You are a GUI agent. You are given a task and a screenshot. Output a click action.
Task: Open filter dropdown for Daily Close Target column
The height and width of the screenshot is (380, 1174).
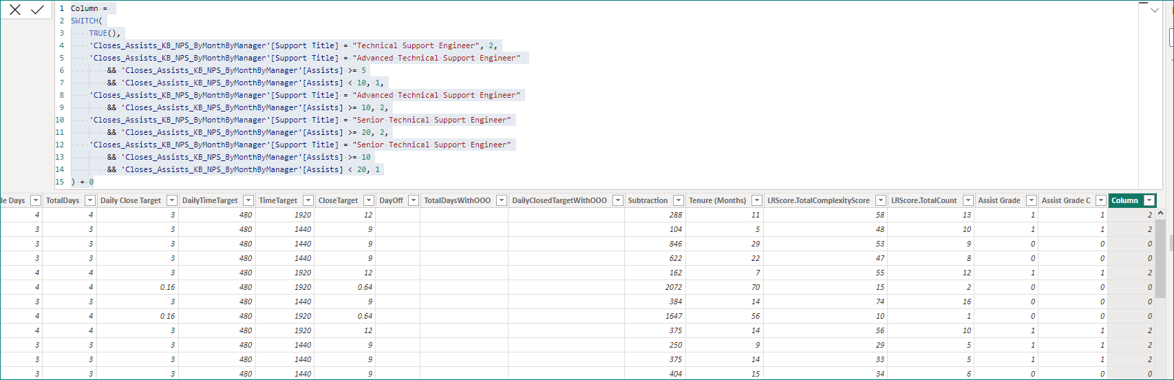coord(172,200)
